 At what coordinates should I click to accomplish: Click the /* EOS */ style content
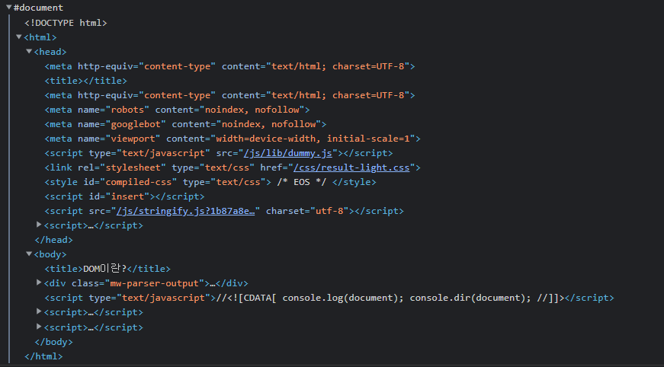[x=302, y=182]
